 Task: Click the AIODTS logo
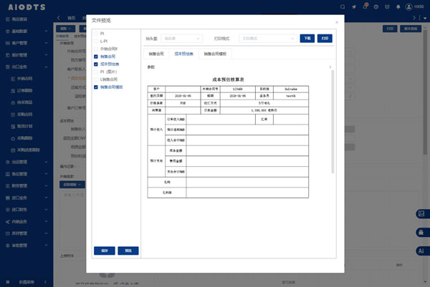[x=27, y=7]
